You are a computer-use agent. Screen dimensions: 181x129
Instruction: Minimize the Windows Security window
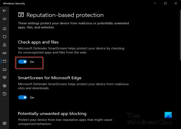coord(155,3)
